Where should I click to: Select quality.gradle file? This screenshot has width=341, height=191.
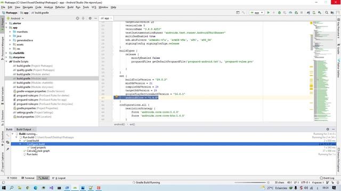(34, 70)
